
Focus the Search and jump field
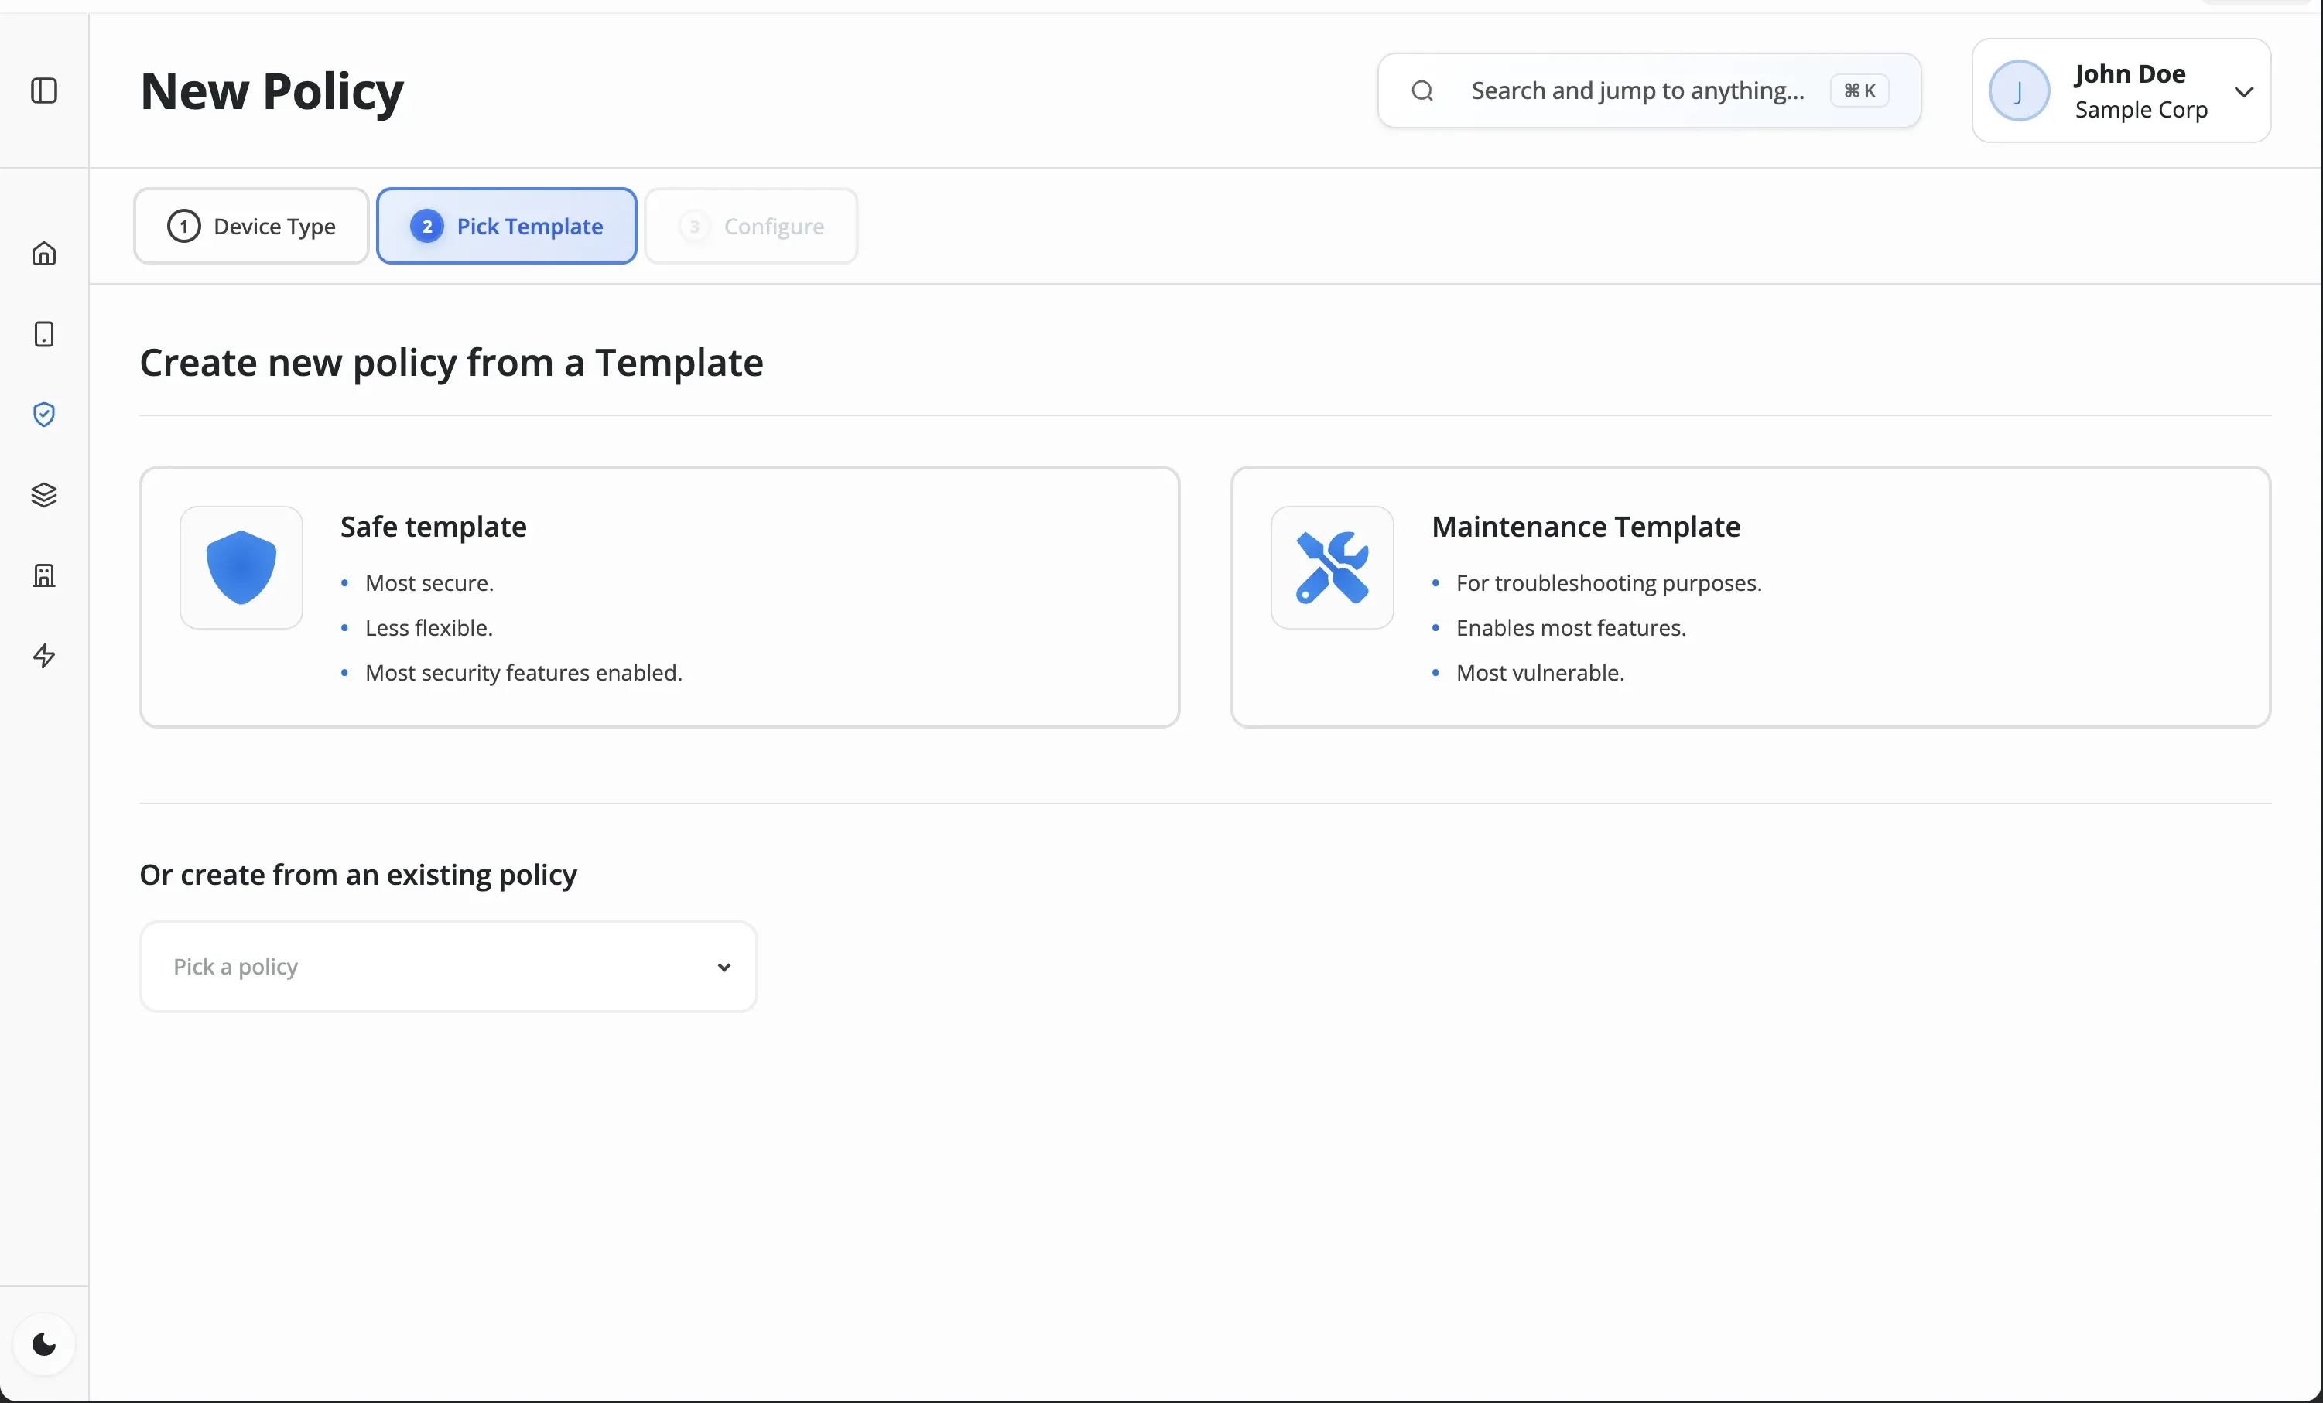click(1637, 90)
